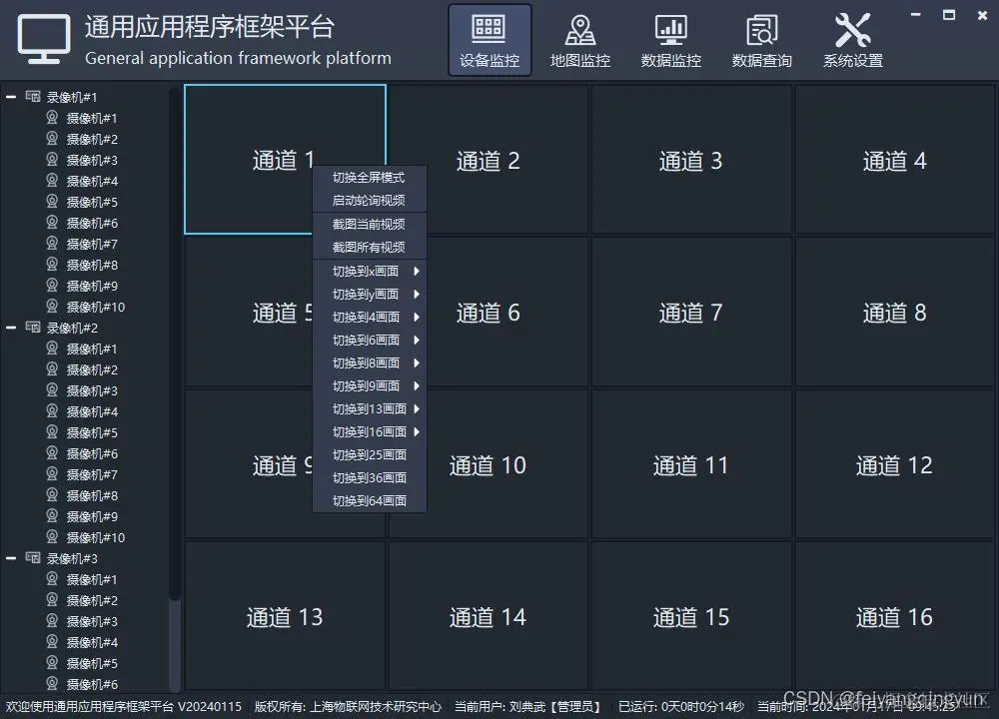Click camera icon beside 摄像机#1
Viewport: 999px width, 719px height.
click(x=52, y=117)
